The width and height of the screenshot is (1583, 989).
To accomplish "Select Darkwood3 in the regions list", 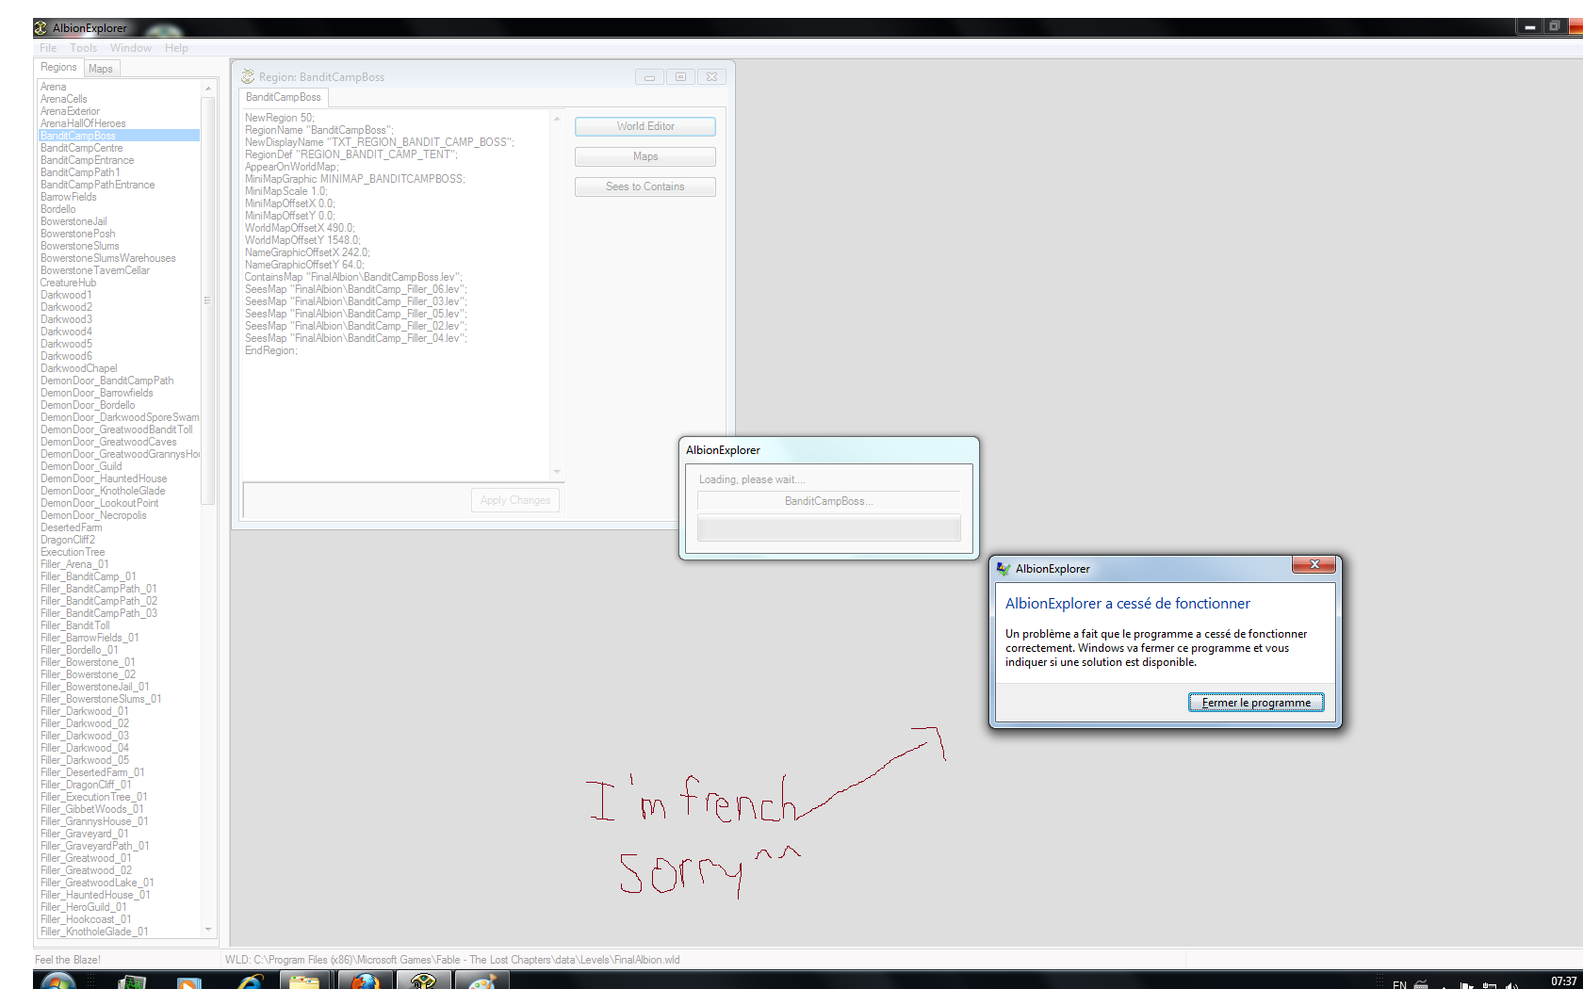I will point(66,319).
